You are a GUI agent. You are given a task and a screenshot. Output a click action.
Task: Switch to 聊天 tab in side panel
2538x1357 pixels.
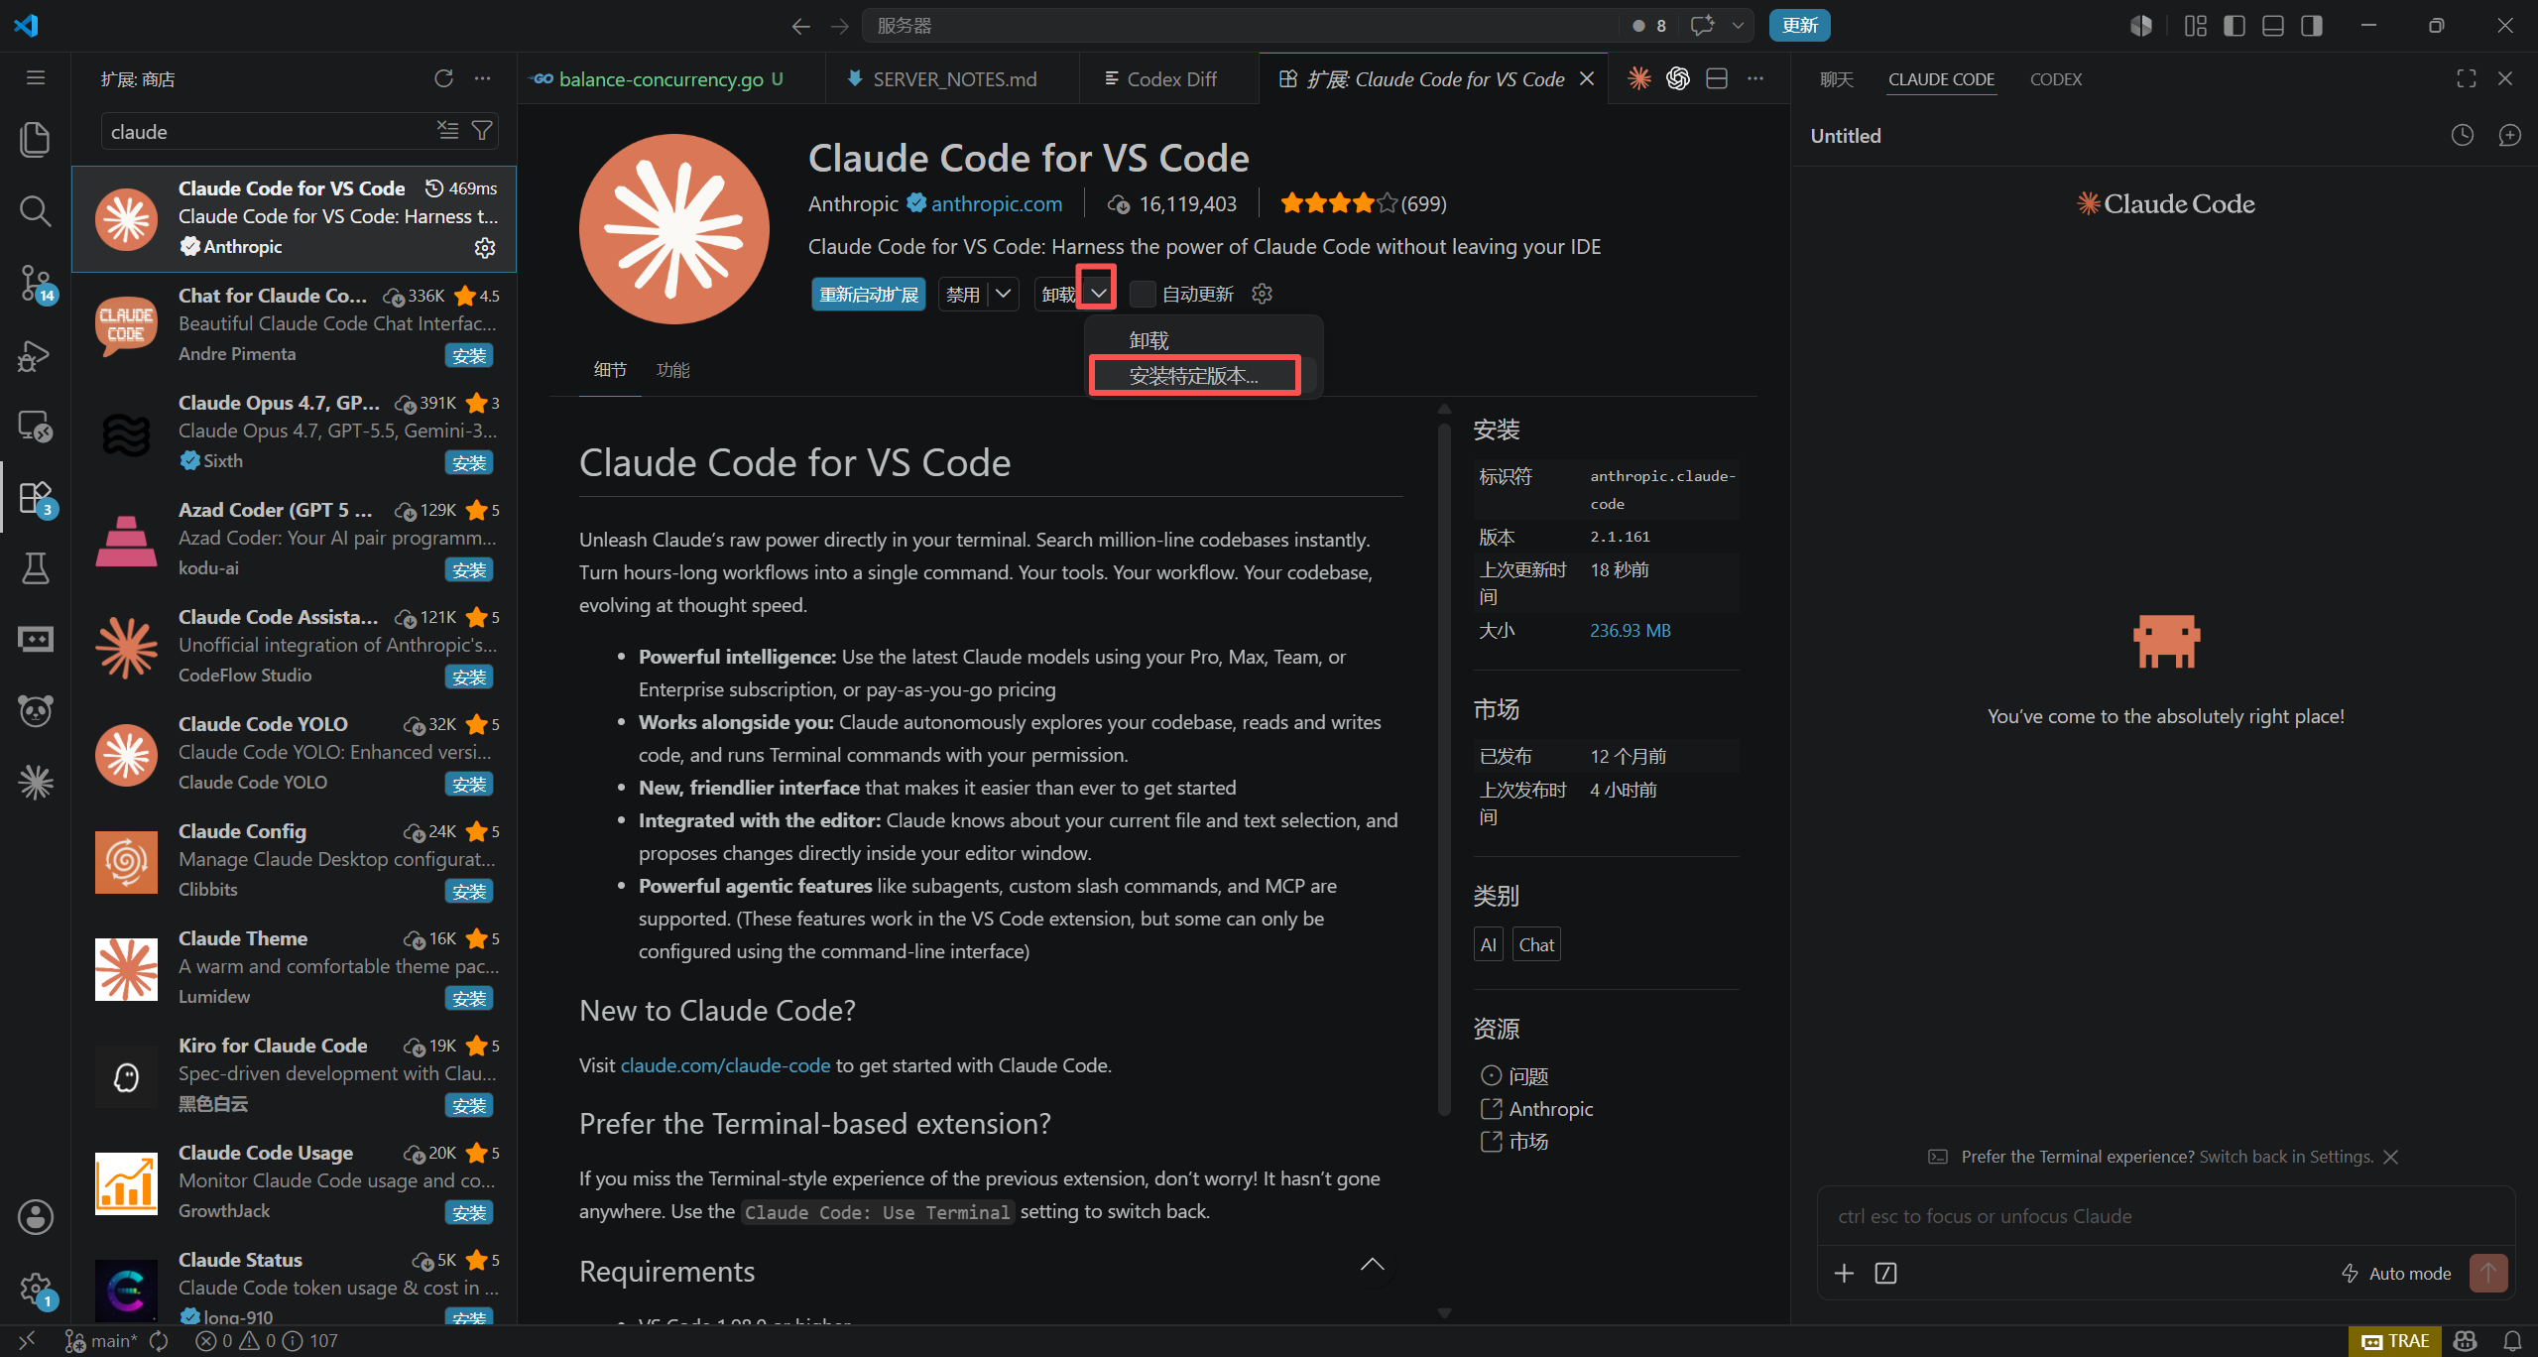tap(1836, 79)
